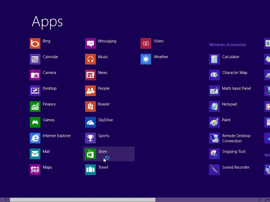
Task: Click the "Finance" label text
Action: tap(49, 104)
